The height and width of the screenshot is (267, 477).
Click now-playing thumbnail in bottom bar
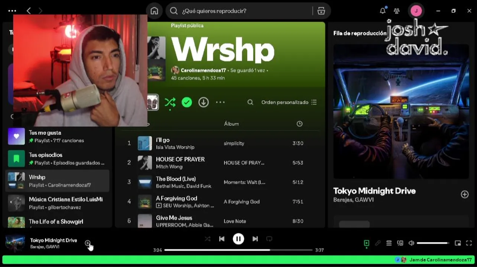pos(15,243)
